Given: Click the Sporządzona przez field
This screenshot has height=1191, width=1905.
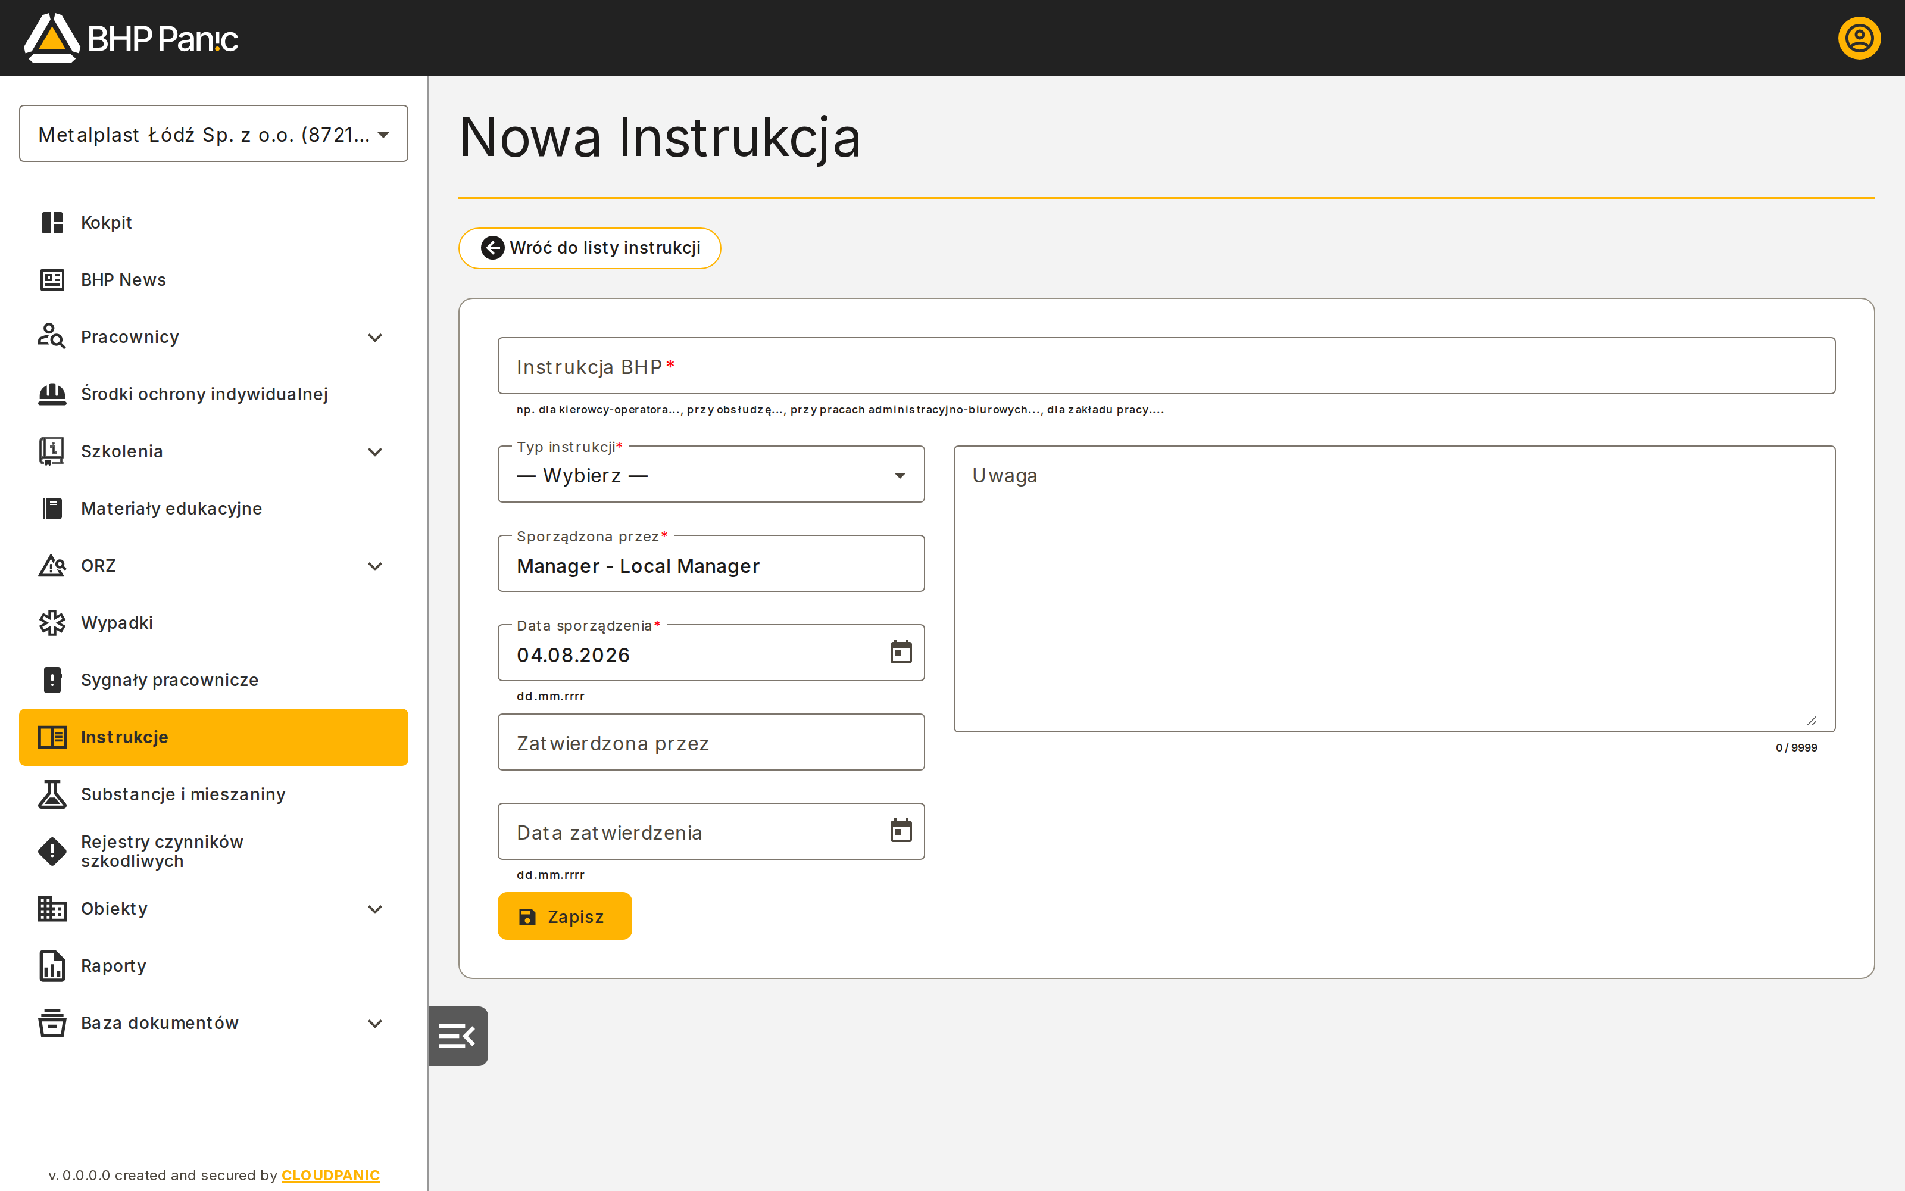Looking at the screenshot, I should [x=711, y=564].
